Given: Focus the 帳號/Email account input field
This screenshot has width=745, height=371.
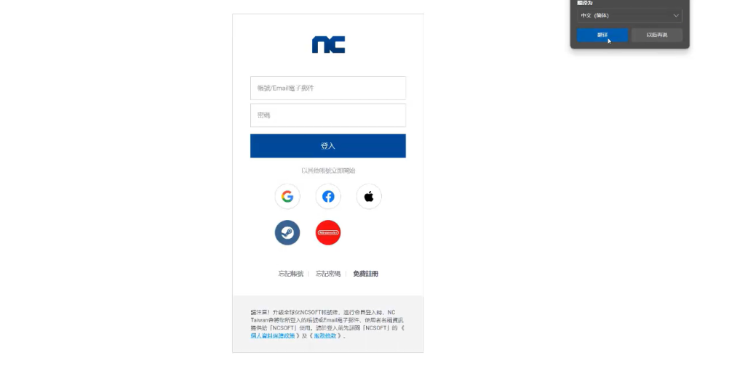Looking at the screenshot, I should coord(328,89).
